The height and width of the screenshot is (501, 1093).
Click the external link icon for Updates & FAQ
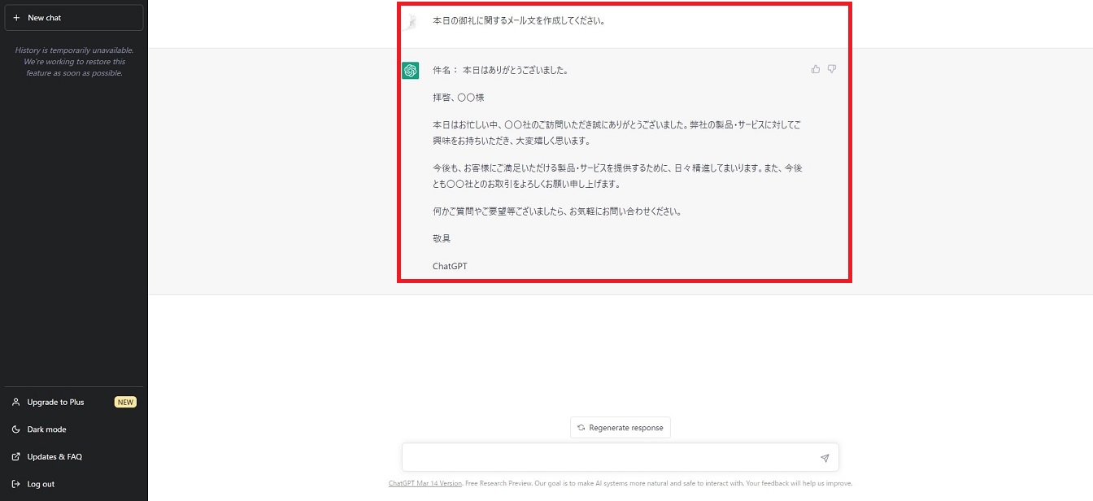coord(16,457)
